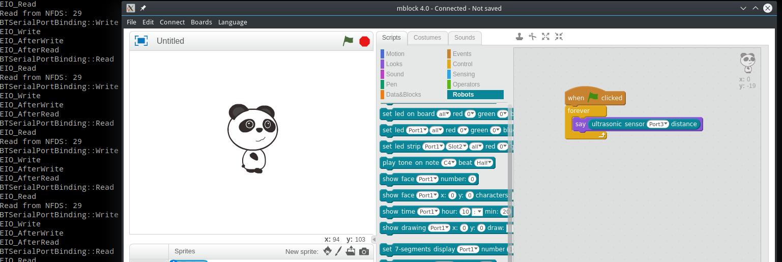782x262 pixels.
Task: Open the Boards menu
Action: tap(201, 22)
